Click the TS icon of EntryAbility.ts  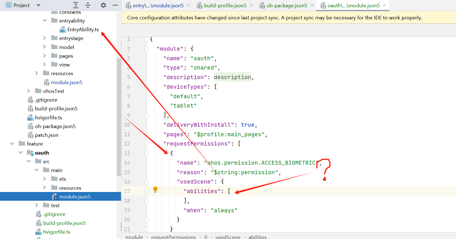point(63,30)
